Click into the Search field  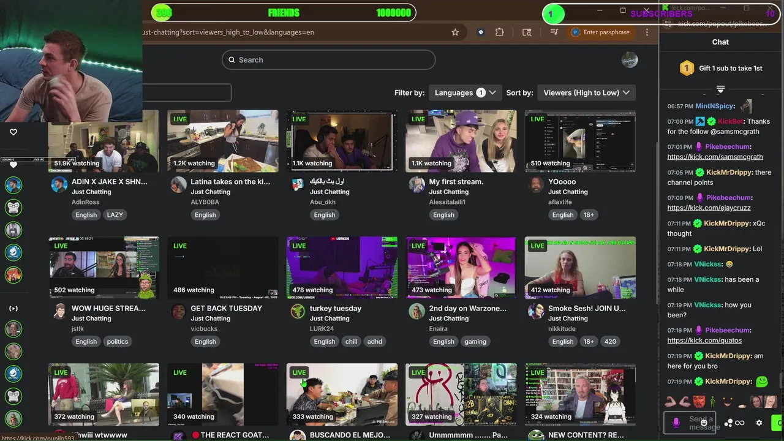(328, 59)
